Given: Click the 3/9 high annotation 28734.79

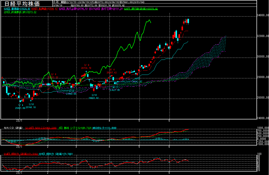Looking at the screenshot, I should (x=86, y=67).
